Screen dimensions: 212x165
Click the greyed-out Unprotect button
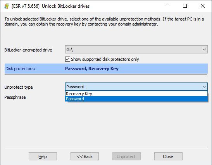click(126, 156)
